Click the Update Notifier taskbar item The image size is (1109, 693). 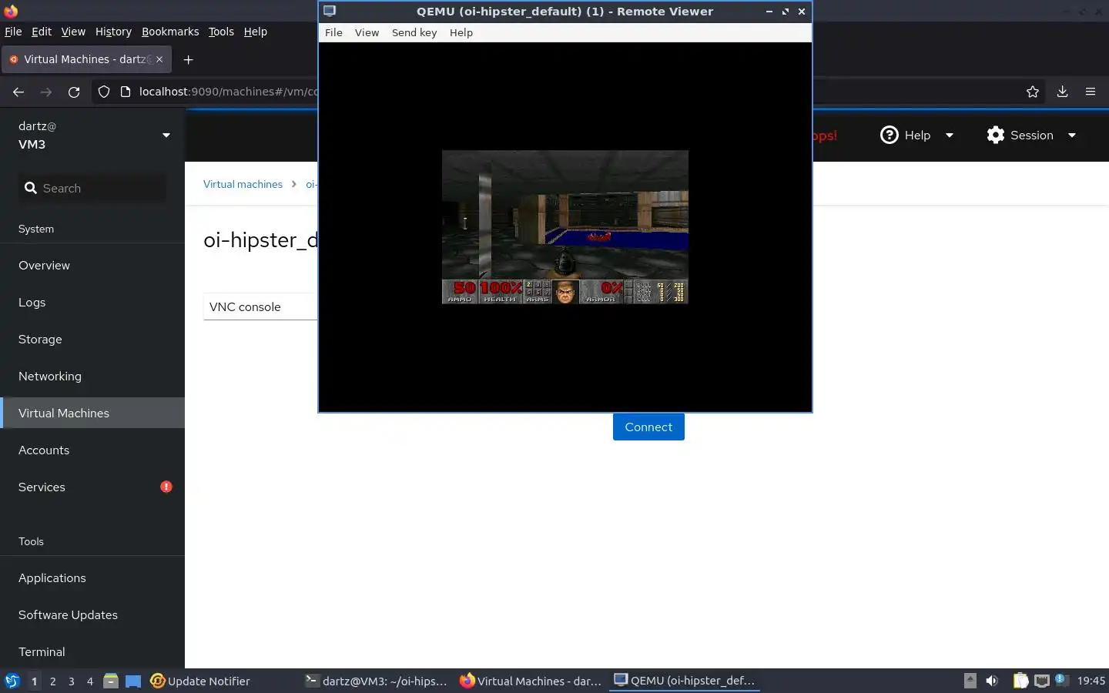click(200, 681)
